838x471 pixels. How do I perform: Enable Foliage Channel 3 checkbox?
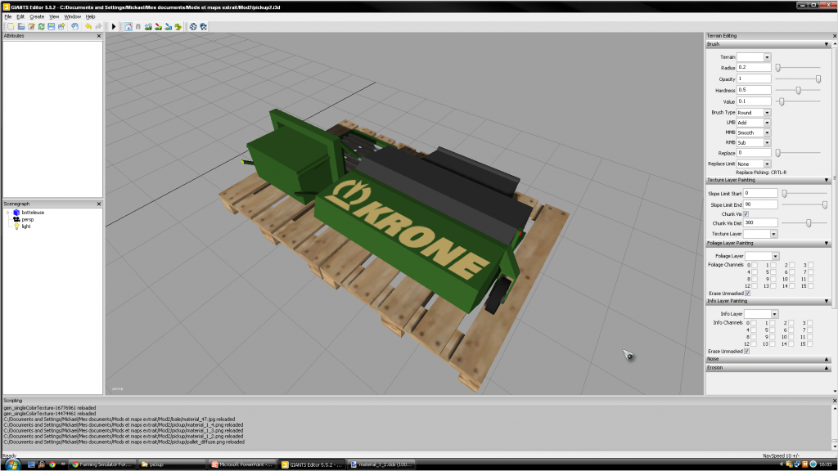point(811,265)
